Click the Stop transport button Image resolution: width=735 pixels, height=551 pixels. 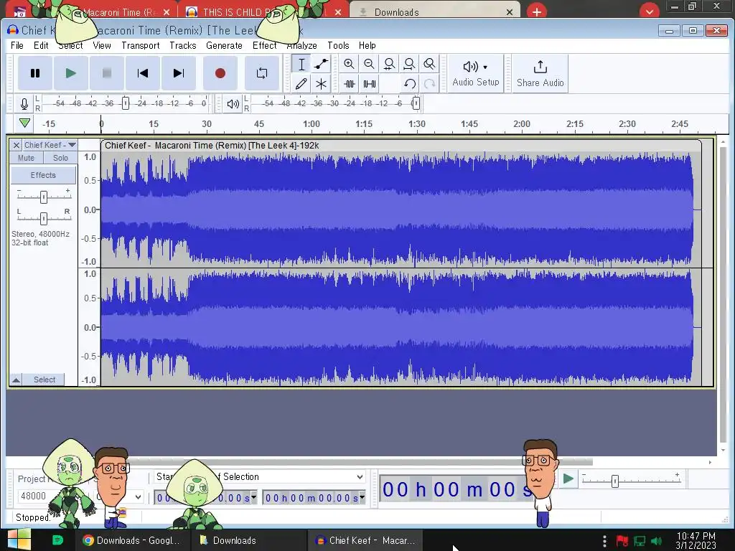(107, 73)
